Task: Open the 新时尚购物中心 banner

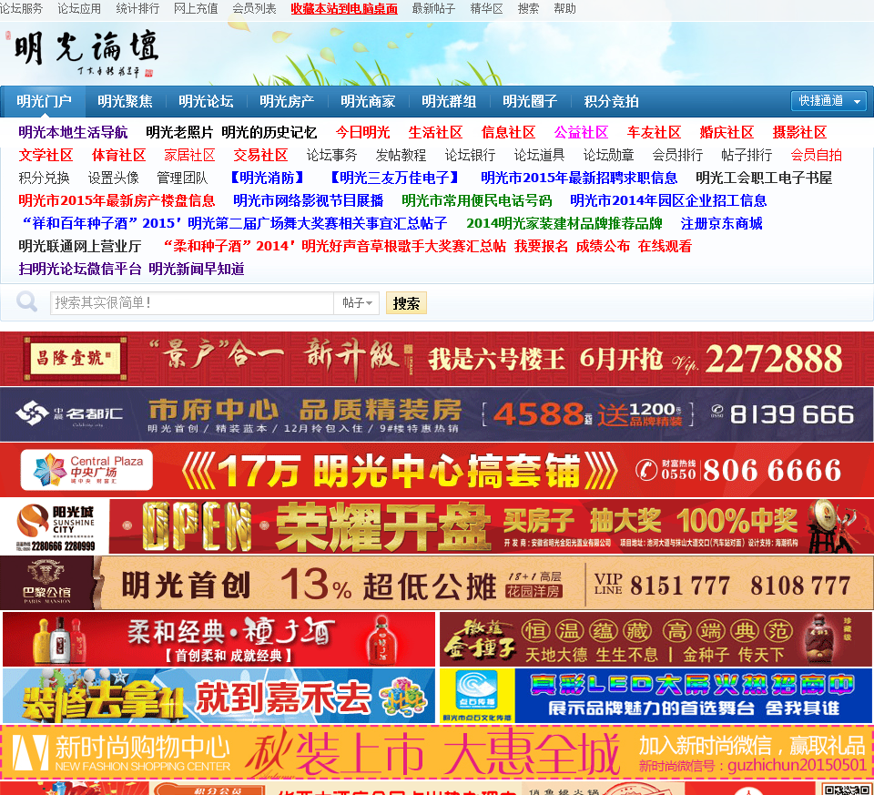Action: (x=437, y=752)
